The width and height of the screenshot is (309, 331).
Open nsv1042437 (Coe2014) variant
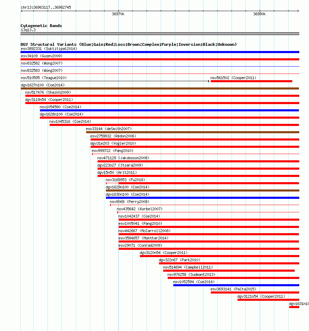coord(139,216)
